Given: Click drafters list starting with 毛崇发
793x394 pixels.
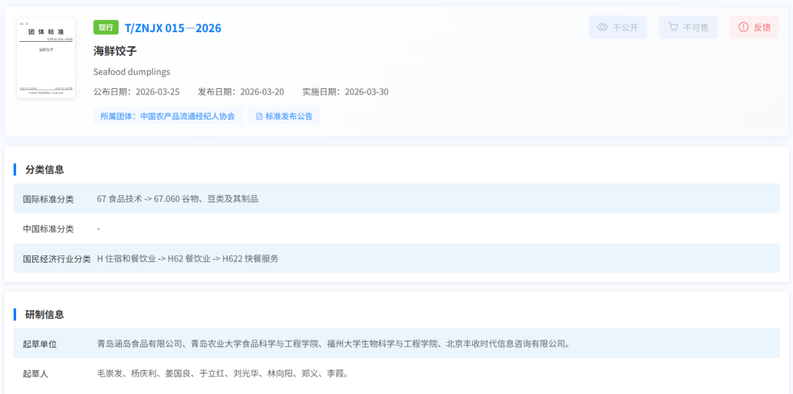Looking at the screenshot, I should click(x=222, y=373).
